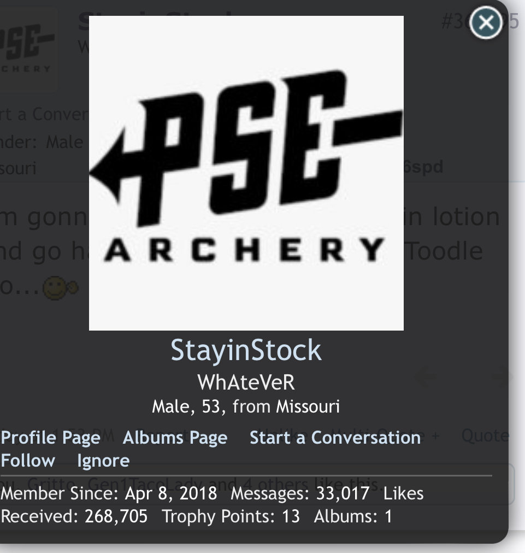Close the member card with the X icon
Screen dimensions: 525x553
(486, 22)
